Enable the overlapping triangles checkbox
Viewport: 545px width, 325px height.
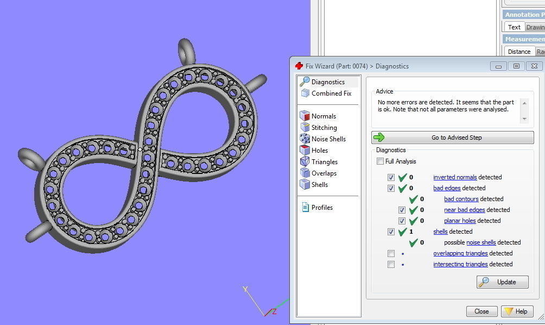391,253
